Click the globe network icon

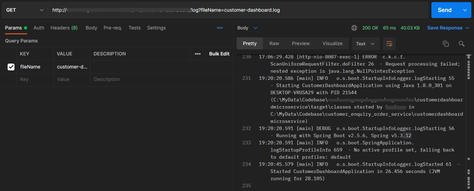tap(355, 28)
